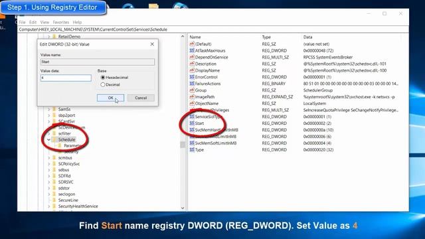Click the tree pane scrollbar thumb

[x=183, y=145]
